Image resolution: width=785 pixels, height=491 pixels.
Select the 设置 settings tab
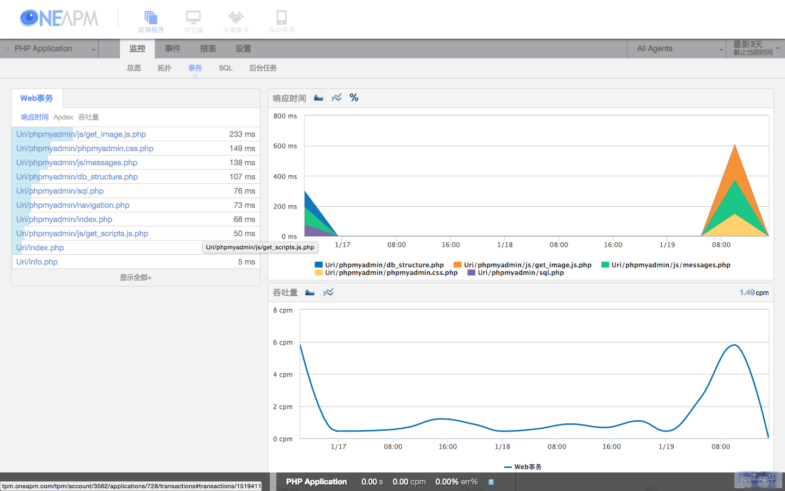243,49
